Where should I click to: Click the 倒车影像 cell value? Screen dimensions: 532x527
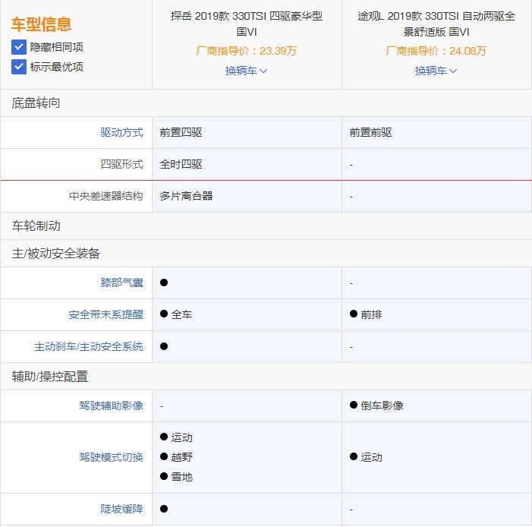(x=382, y=406)
